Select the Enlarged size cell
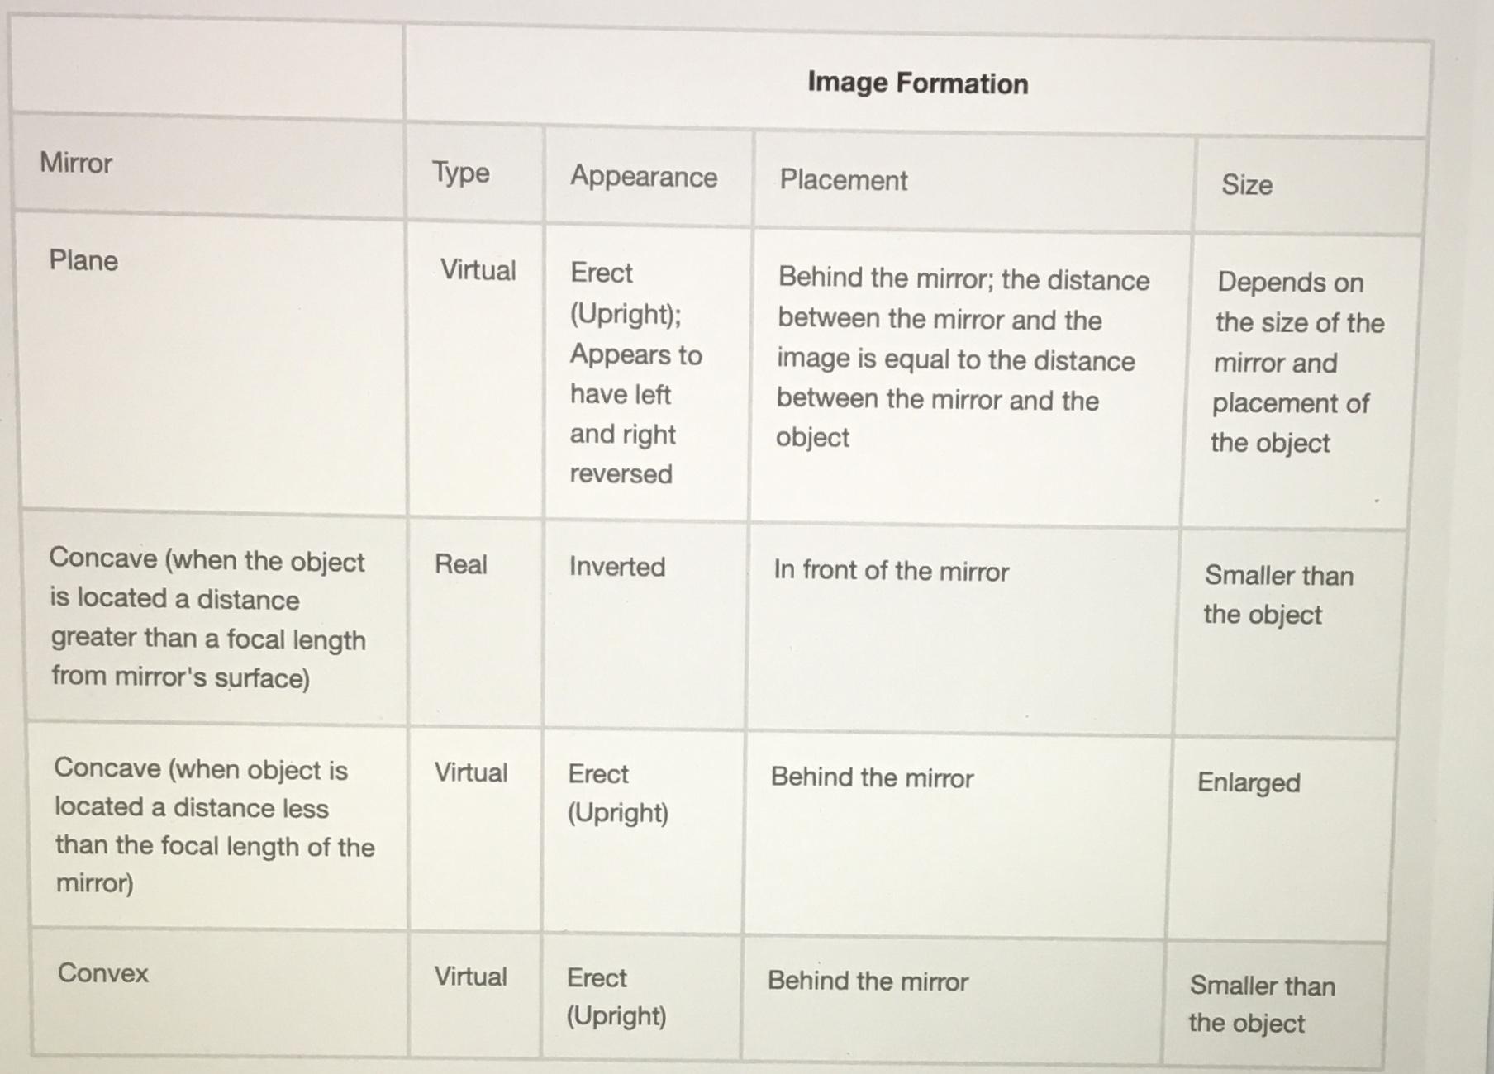The width and height of the screenshot is (1494, 1074). 1249,782
